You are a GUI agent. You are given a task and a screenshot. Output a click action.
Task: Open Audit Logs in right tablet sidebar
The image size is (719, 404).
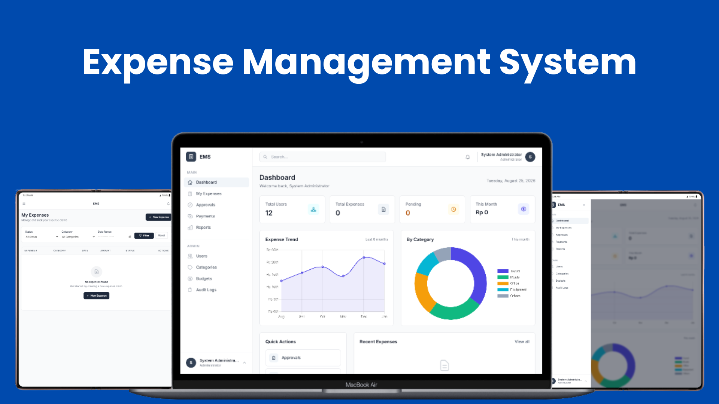pos(570,288)
